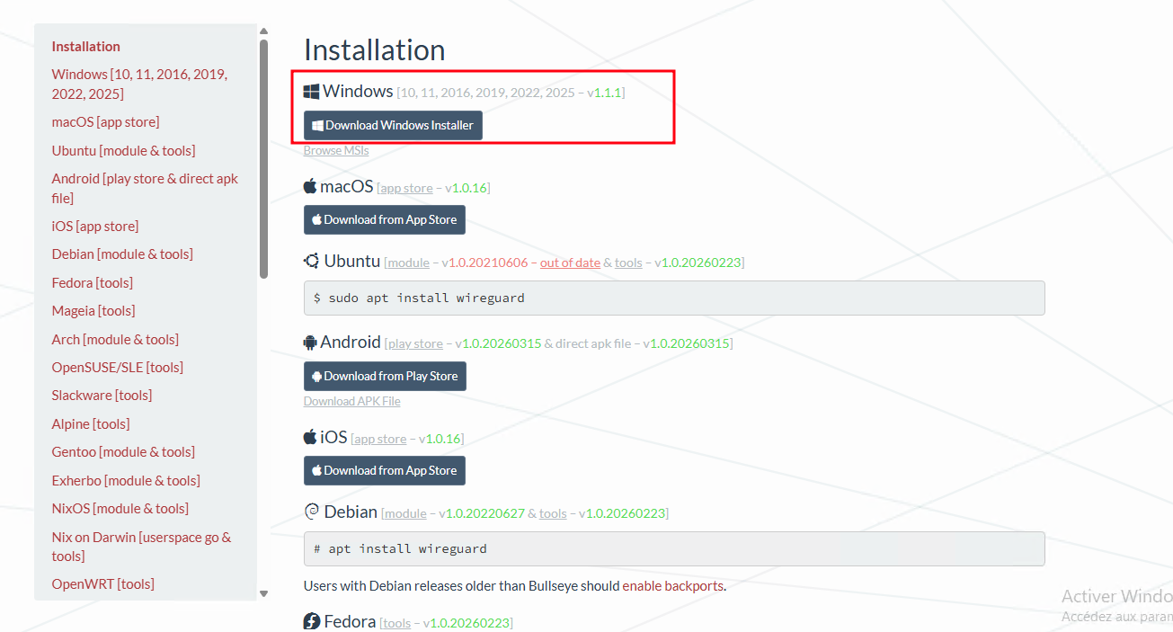The image size is (1173, 632).
Task: Click the Fedora logo beside the Fedora heading
Action: (x=312, y=621)
